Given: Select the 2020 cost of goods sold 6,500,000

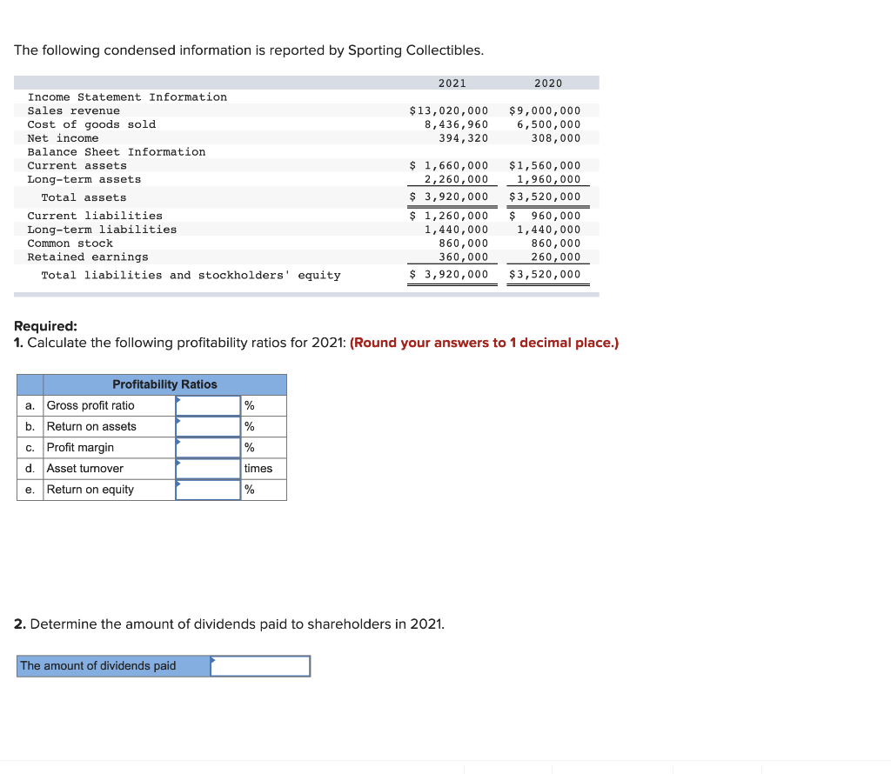Looking at the screenshot, I should [x=548, y=124].
